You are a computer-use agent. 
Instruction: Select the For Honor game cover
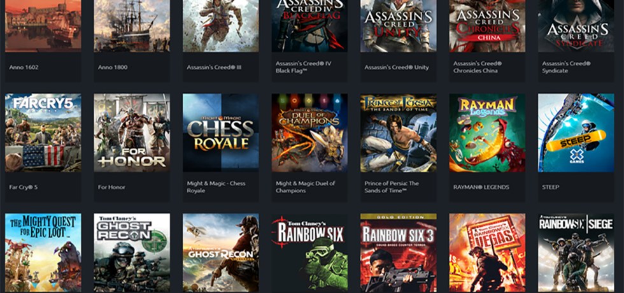pos(132,132)
